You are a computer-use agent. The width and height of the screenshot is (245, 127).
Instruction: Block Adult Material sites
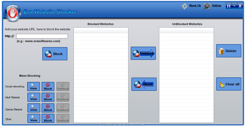(48, 97)
